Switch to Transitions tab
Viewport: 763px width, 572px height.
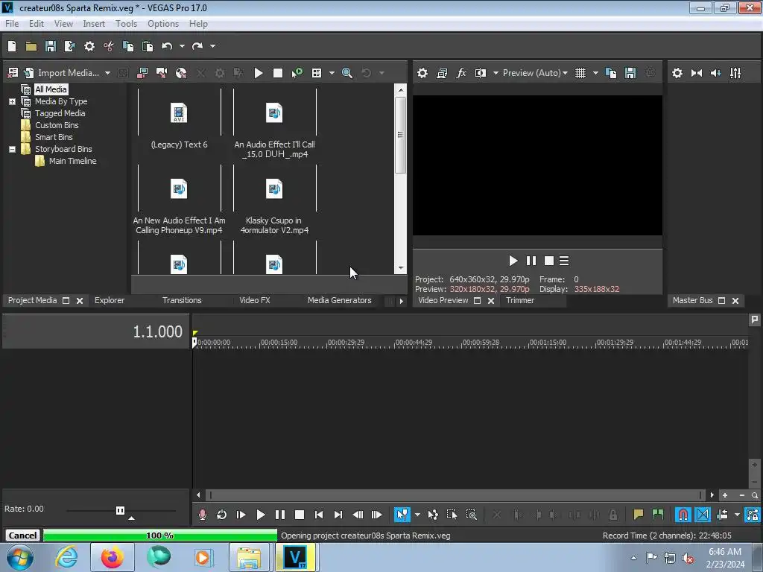[182, 301]
